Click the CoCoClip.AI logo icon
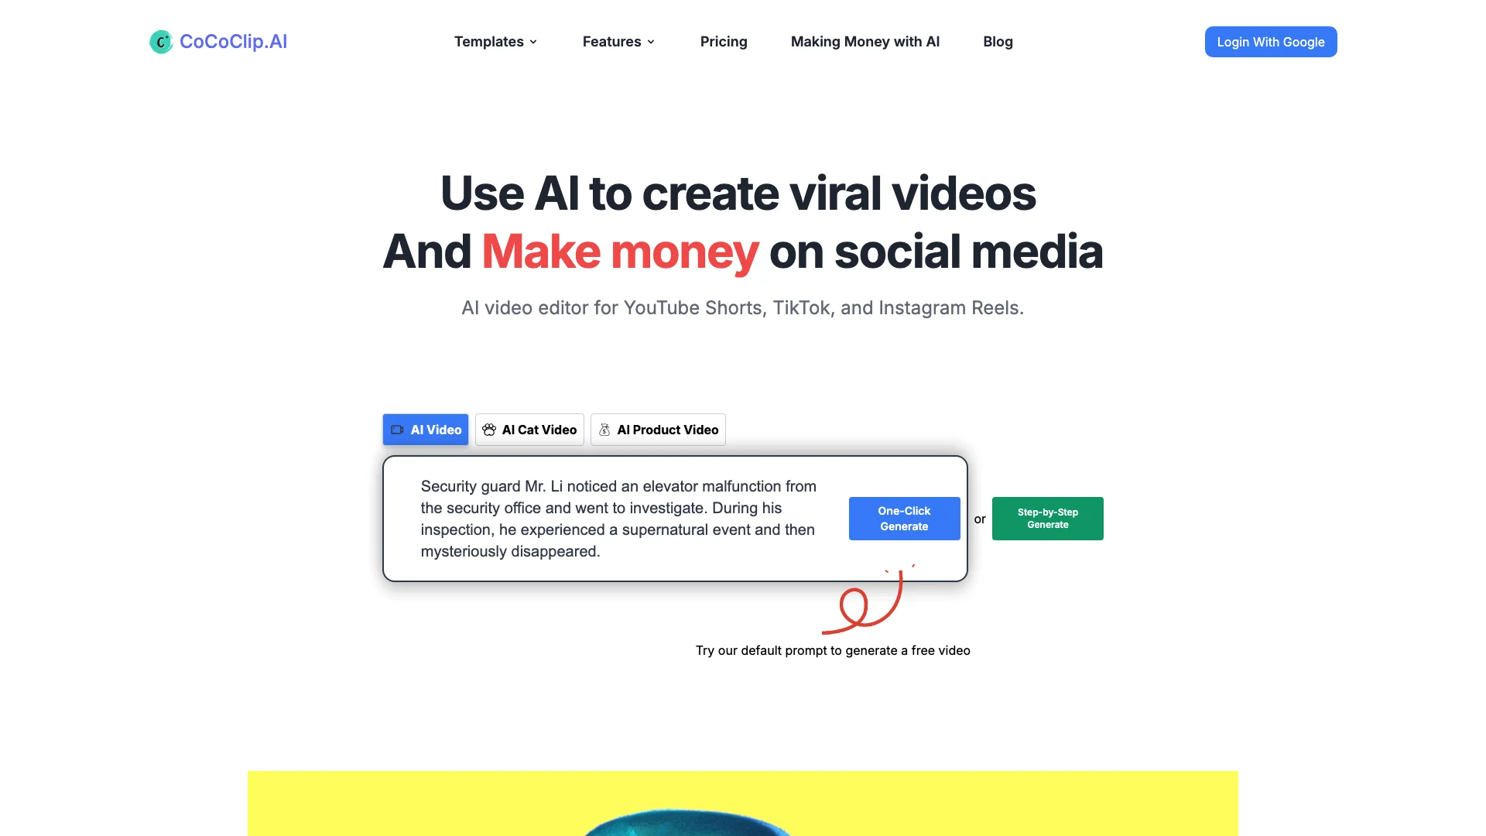Image resolution: width=1486 pixels, height=836 pixels. tap(159, 41)
